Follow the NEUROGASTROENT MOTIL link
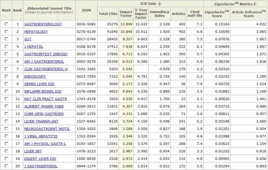 click(x=47, y=129)
